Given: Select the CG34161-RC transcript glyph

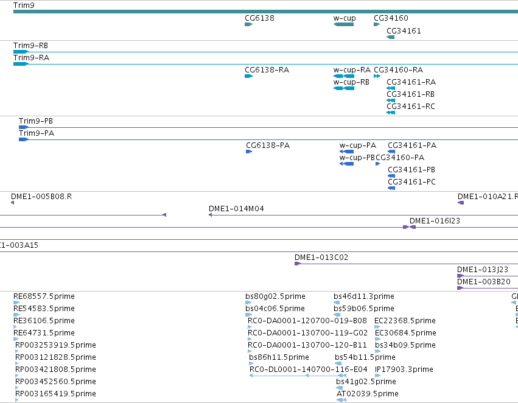Looking at the screenshot, I should (x=391, y=113).
